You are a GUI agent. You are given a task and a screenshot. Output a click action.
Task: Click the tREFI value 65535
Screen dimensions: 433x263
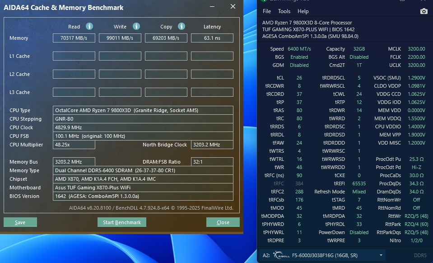[x=359, y=183]
